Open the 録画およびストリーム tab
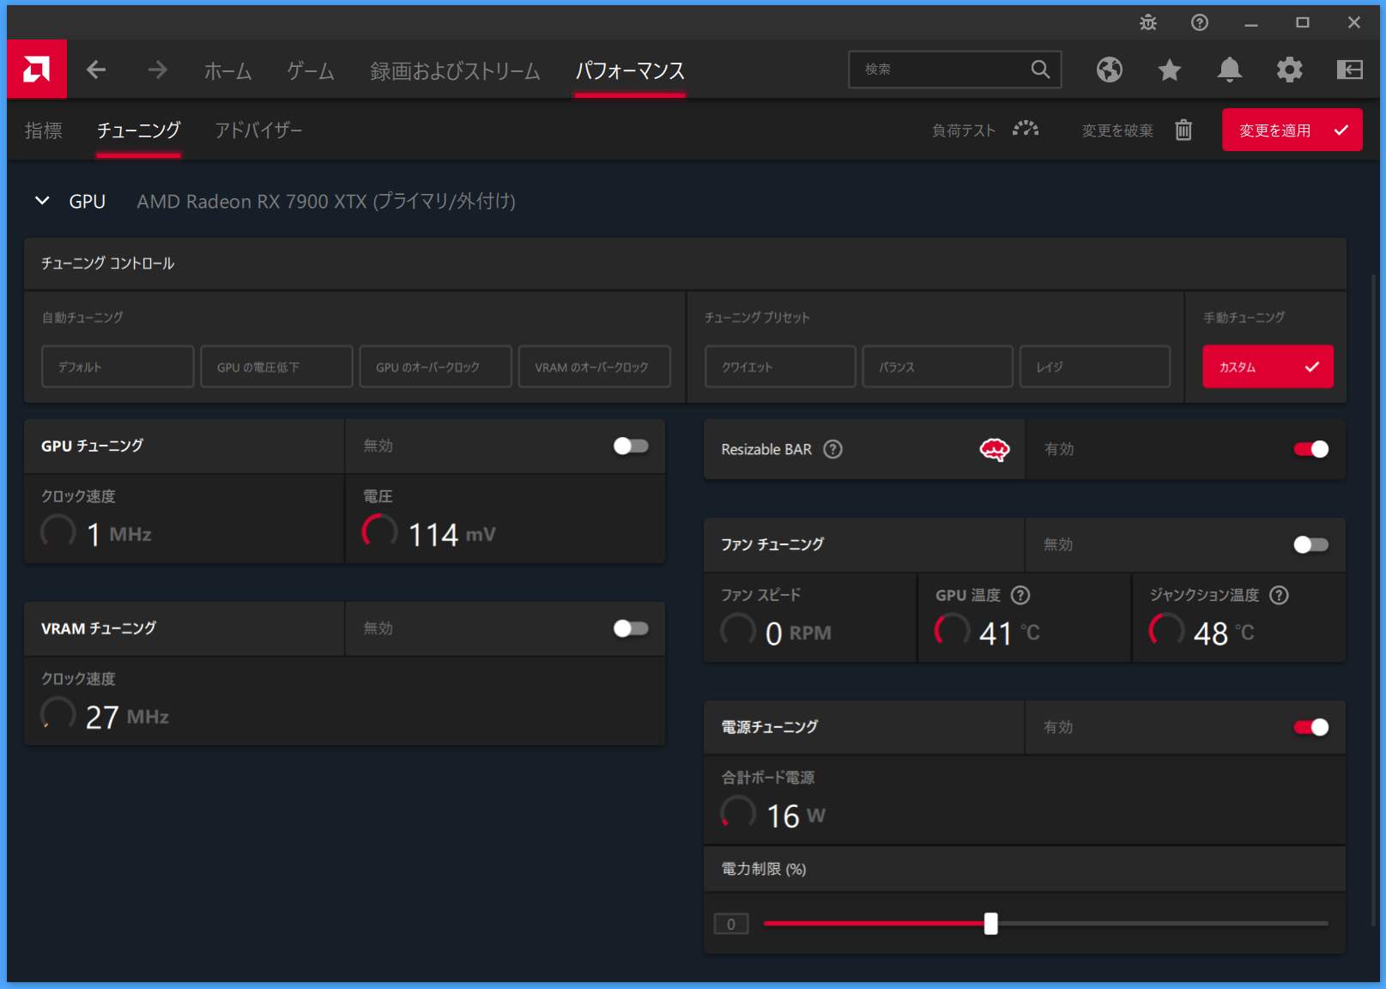Image resolution: width=1386 pixels, height=989 pixels. [x=455, y=70]
